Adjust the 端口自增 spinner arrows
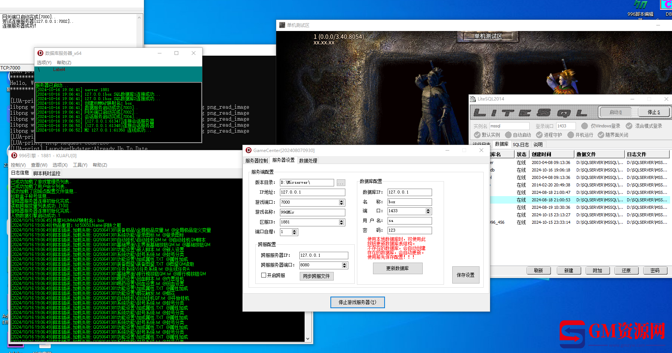This screenshot has height=353, width=672. click(x=295, y=232)
